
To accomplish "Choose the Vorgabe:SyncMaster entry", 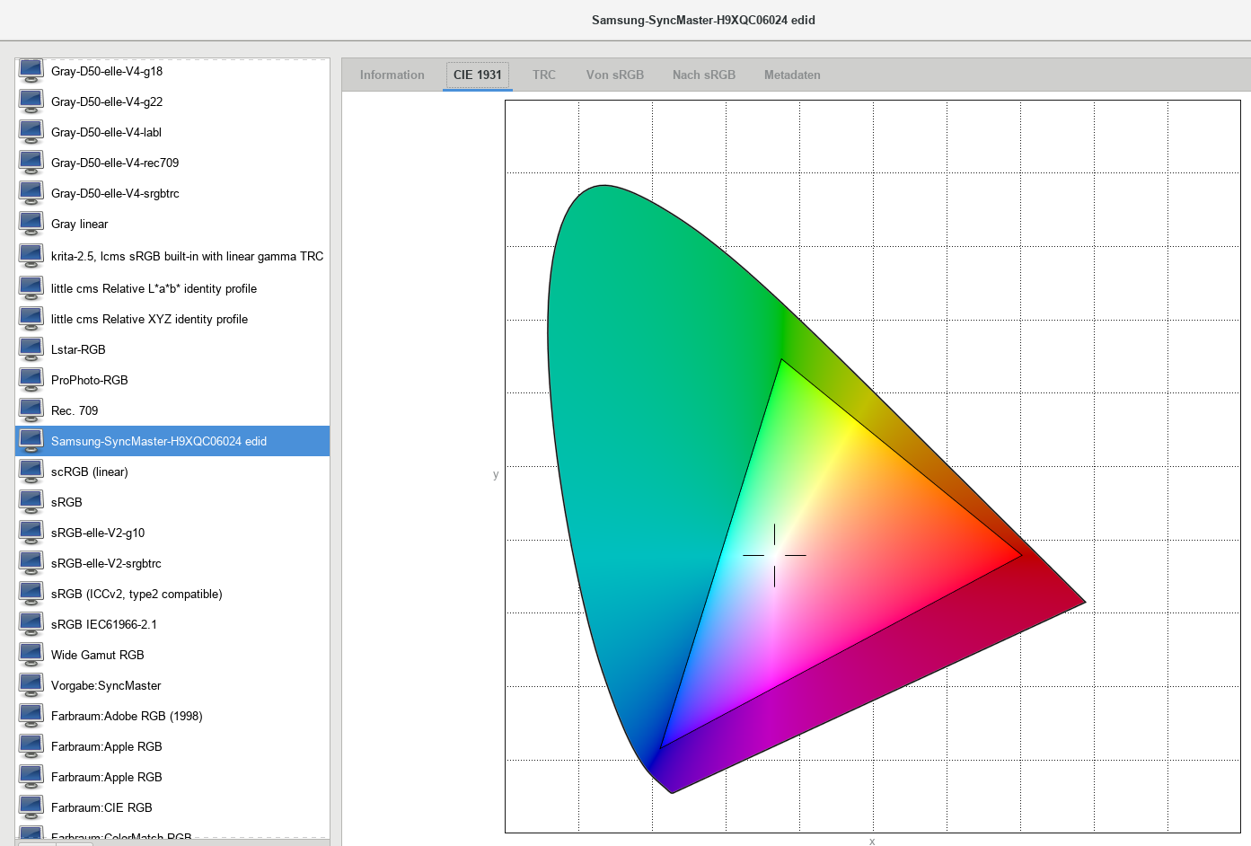I will tap(172, 685).
